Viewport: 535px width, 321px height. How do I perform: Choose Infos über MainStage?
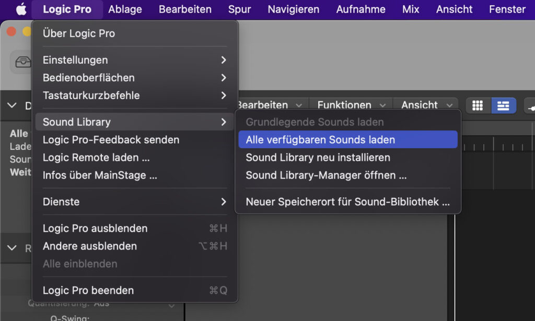click(x=135, y=175)
